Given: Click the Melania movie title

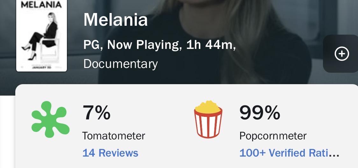Looking at the screenshot, I should (116, 20).
